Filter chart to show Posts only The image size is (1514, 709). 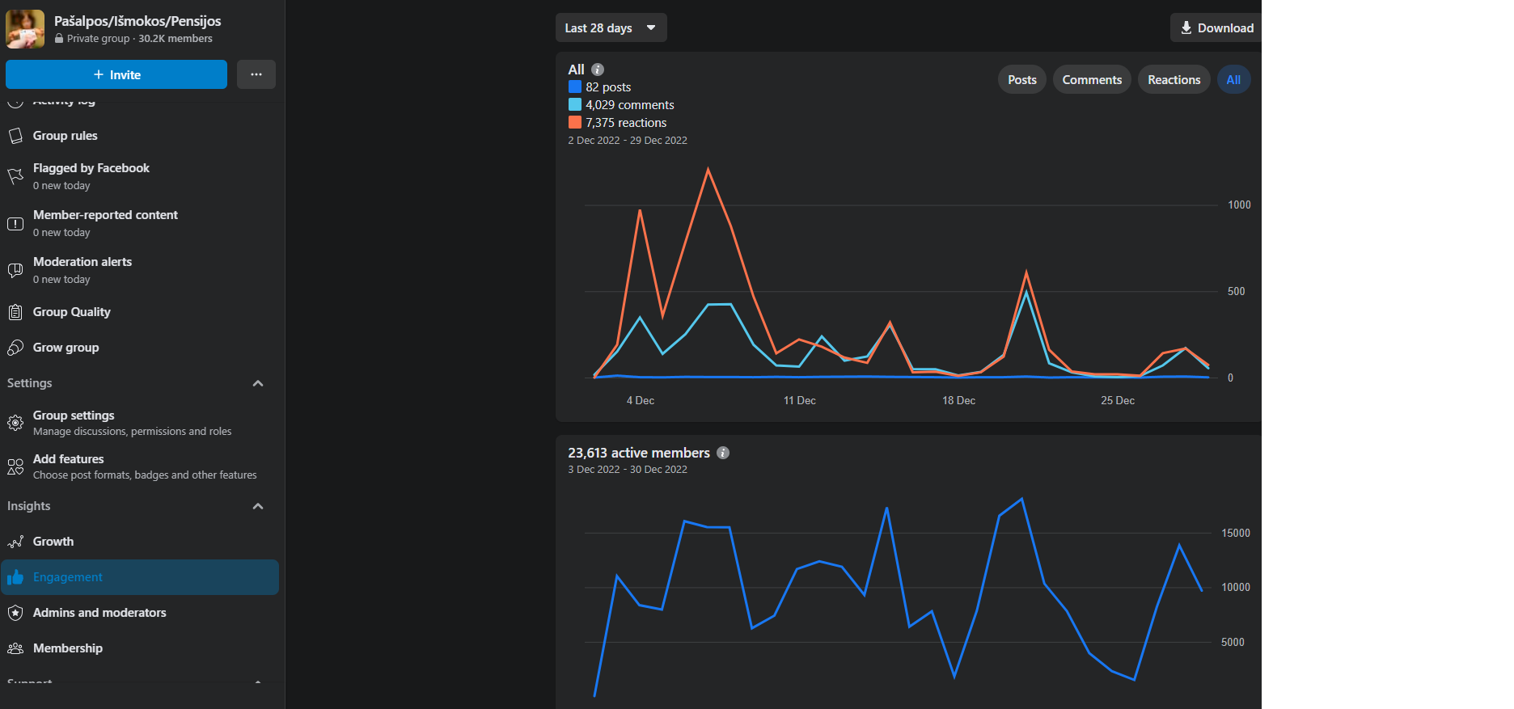coord(1022,79)
